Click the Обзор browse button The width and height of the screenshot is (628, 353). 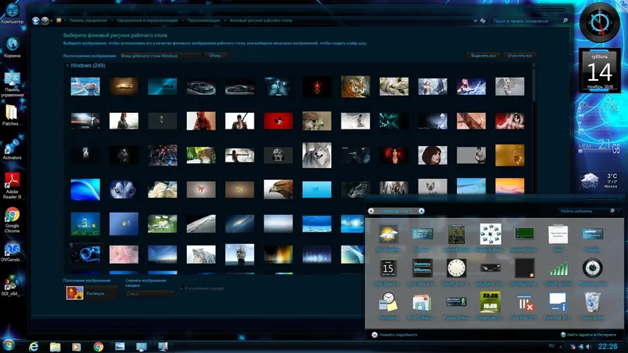point(216,56)
